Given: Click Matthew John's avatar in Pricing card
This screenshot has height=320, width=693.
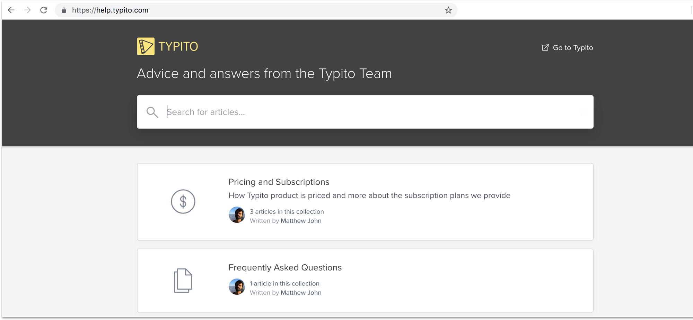Looking at the screenshot, I should coord(237,215).
